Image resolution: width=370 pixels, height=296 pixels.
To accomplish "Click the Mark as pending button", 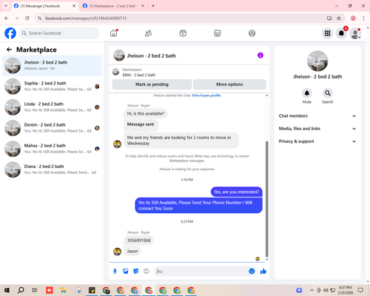I will [x=152, y=84].
